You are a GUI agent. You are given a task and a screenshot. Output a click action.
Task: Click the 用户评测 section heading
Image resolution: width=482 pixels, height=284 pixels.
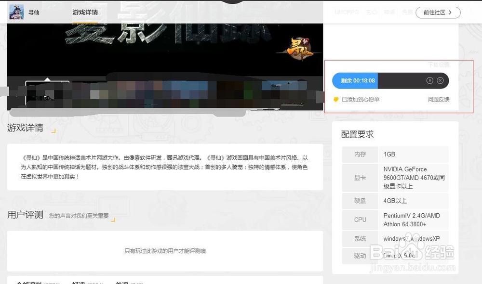25,215
